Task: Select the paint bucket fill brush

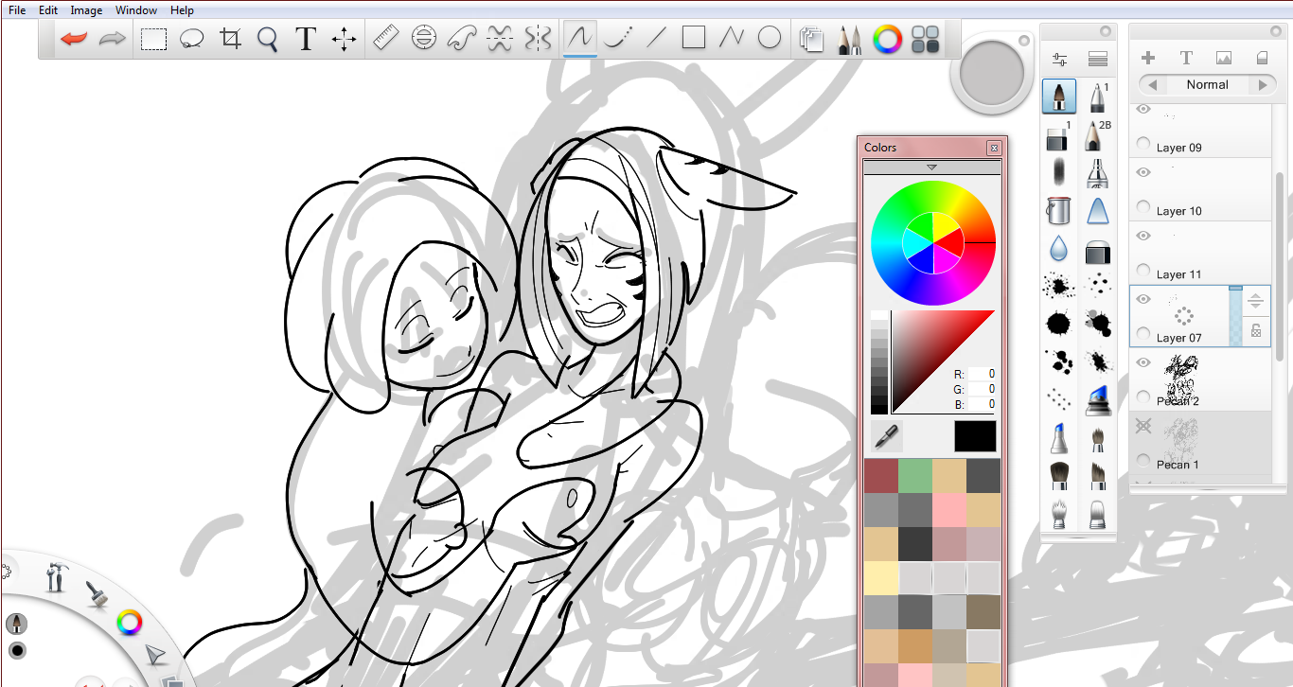Action: tap(1059, 210)
